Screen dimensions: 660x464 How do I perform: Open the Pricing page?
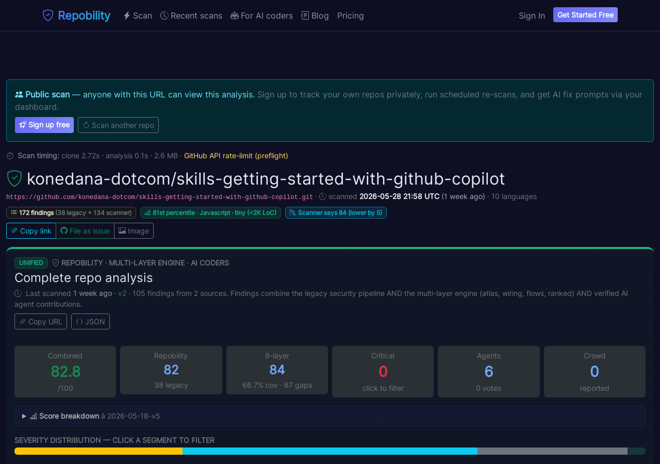[x=351, y=15]
